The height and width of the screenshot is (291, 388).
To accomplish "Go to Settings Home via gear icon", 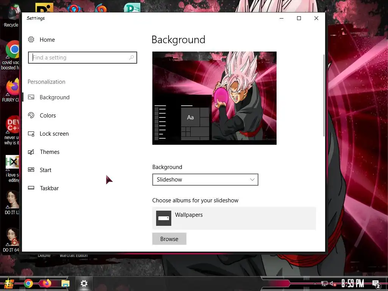I will click(31, 39).
